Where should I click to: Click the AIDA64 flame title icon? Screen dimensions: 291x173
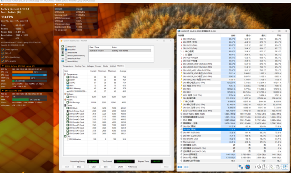(61, 41)
